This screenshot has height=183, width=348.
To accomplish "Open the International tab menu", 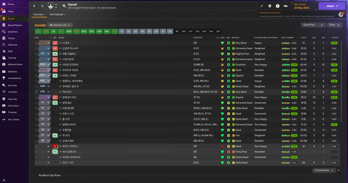I will [57, 14].
